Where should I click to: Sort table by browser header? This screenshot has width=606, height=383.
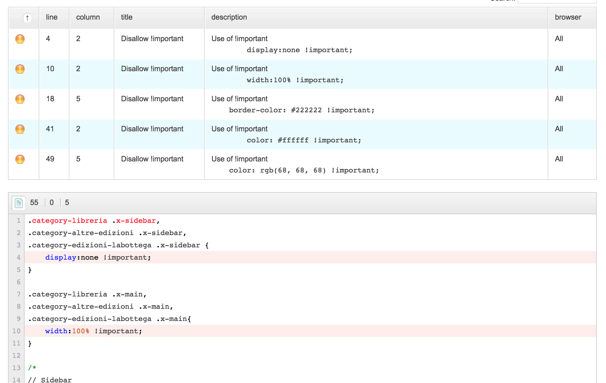pos(568,17)
